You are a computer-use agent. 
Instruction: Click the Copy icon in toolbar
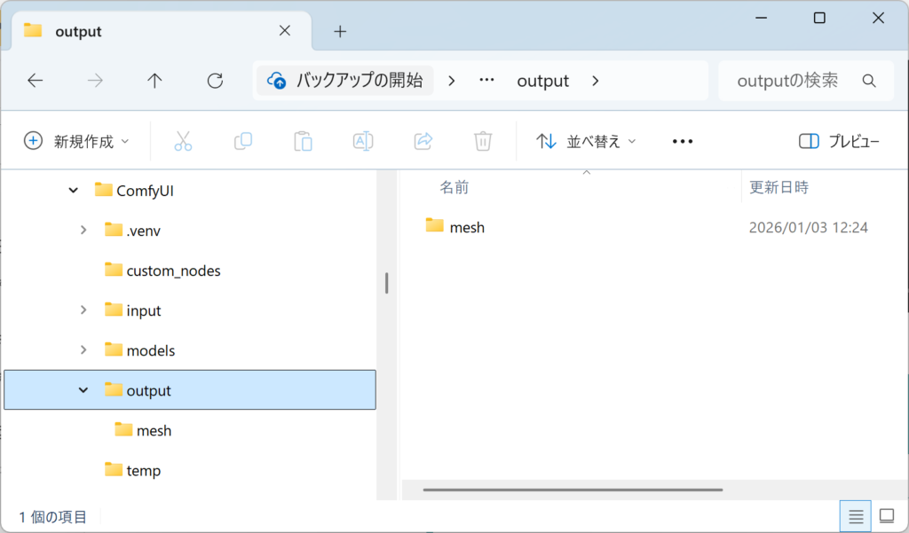[243, 141]
